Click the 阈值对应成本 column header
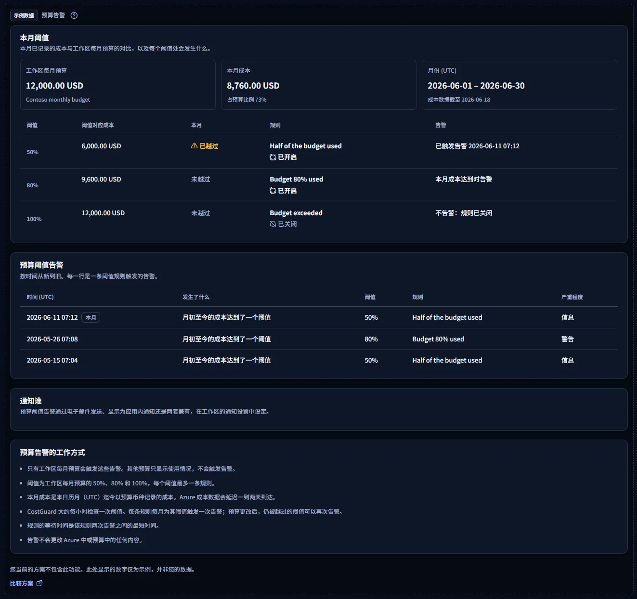Screen dimensions: 637x599 98,125
